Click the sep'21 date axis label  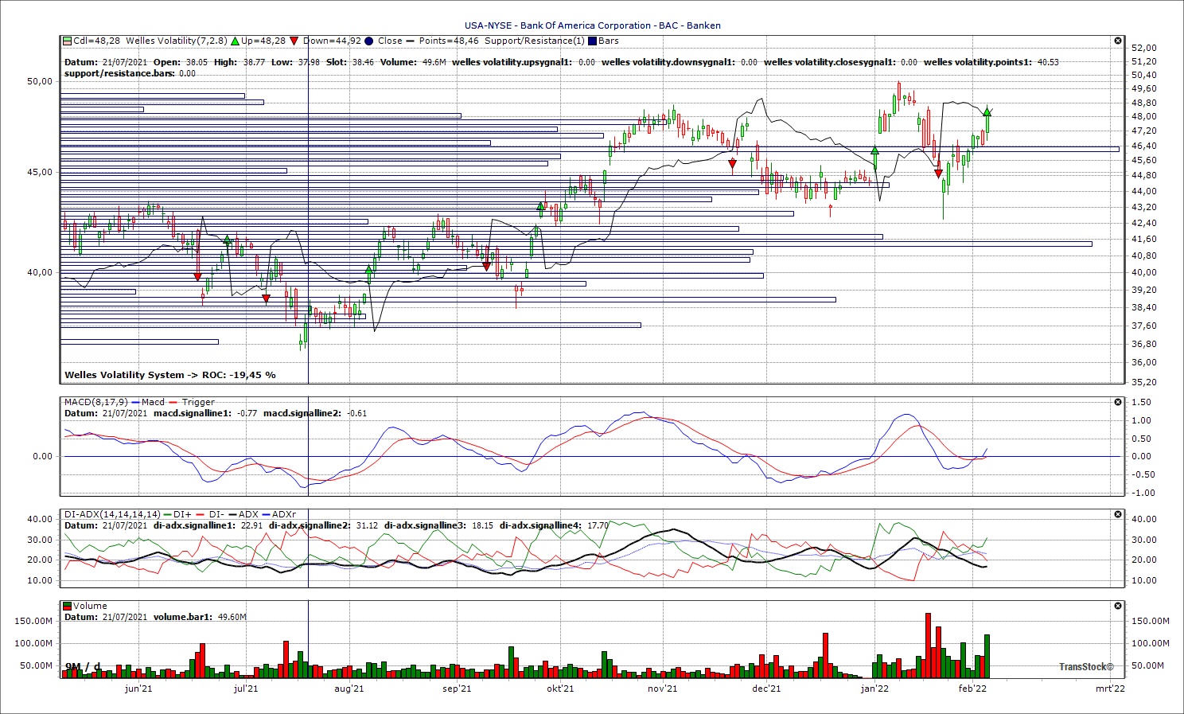coord(457,689)
